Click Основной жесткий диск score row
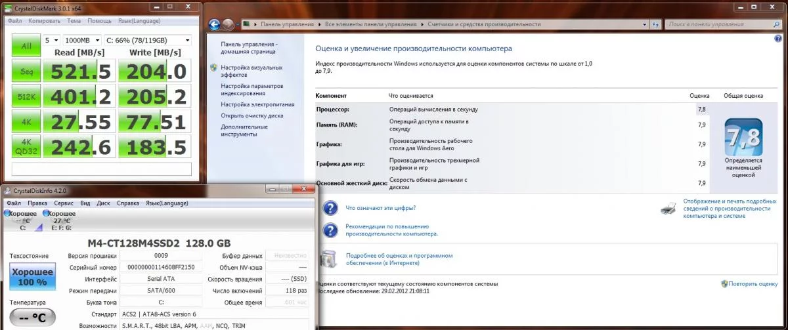Image resolution: width=788 pixels, height=330 pixels. point(512,183)
